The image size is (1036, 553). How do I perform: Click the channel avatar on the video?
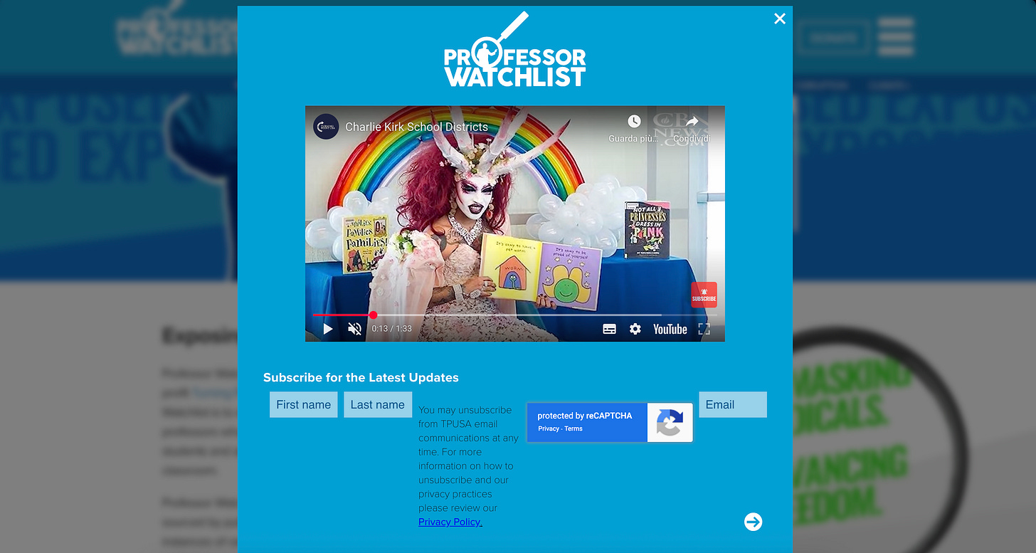pos(326,127)
